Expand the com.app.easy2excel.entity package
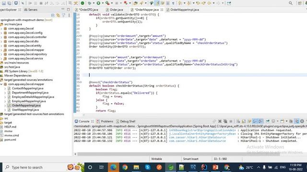Viewport: 307px width, 172px height. (x=1, y=46)
